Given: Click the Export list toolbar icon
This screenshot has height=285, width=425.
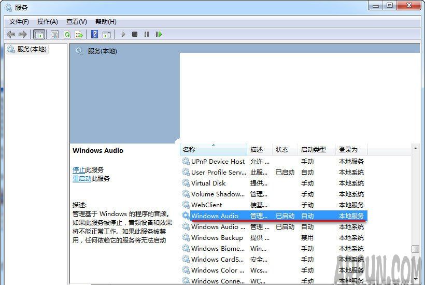Looking at the screenshot, I should coord(79,34).
